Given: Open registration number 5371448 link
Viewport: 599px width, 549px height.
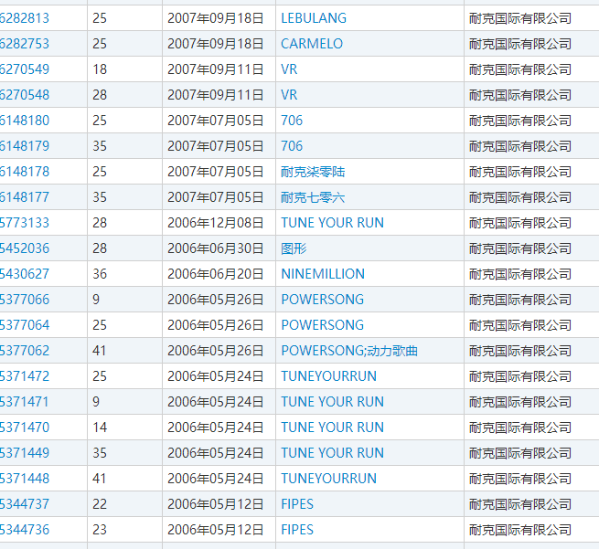Looking at the screenshot, I should [x=25, y=479].
